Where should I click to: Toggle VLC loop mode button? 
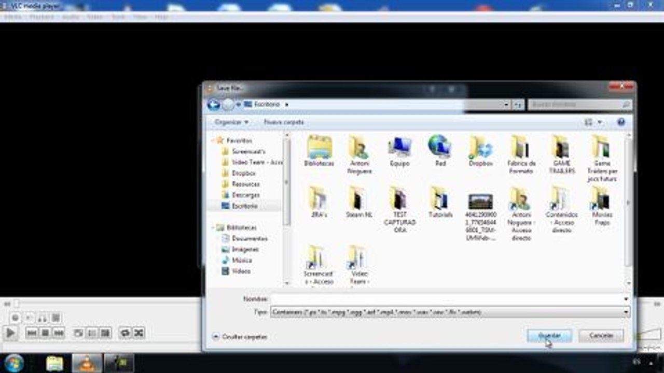(x=125, y=333)
